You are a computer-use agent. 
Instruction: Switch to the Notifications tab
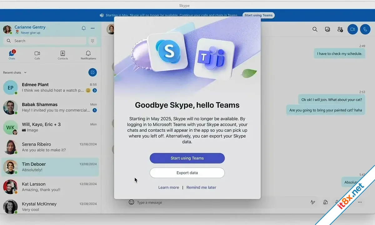click(88, 55)
